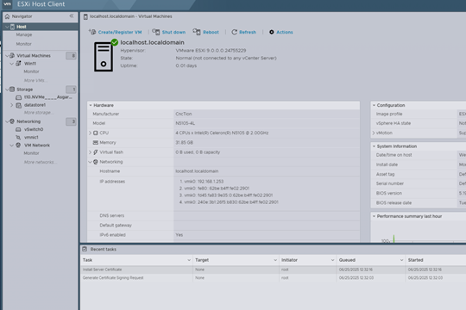Collapse the System Information section
466x310 pixels.
point(374,146)
